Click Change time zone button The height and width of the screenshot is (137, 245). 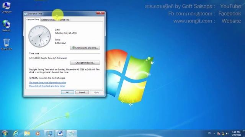pos(85,63)
